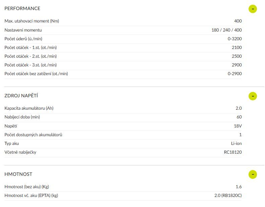
Task: Select the Počet úderů row label
Action: [23, 39]
